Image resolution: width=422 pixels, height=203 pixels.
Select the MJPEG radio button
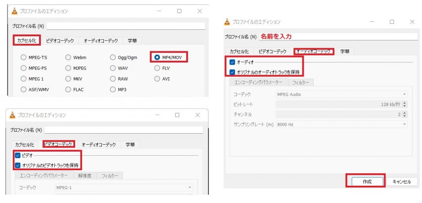[x=68, y=68]
